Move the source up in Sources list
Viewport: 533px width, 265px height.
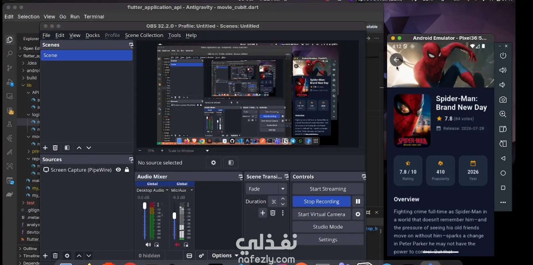(79, 256)
